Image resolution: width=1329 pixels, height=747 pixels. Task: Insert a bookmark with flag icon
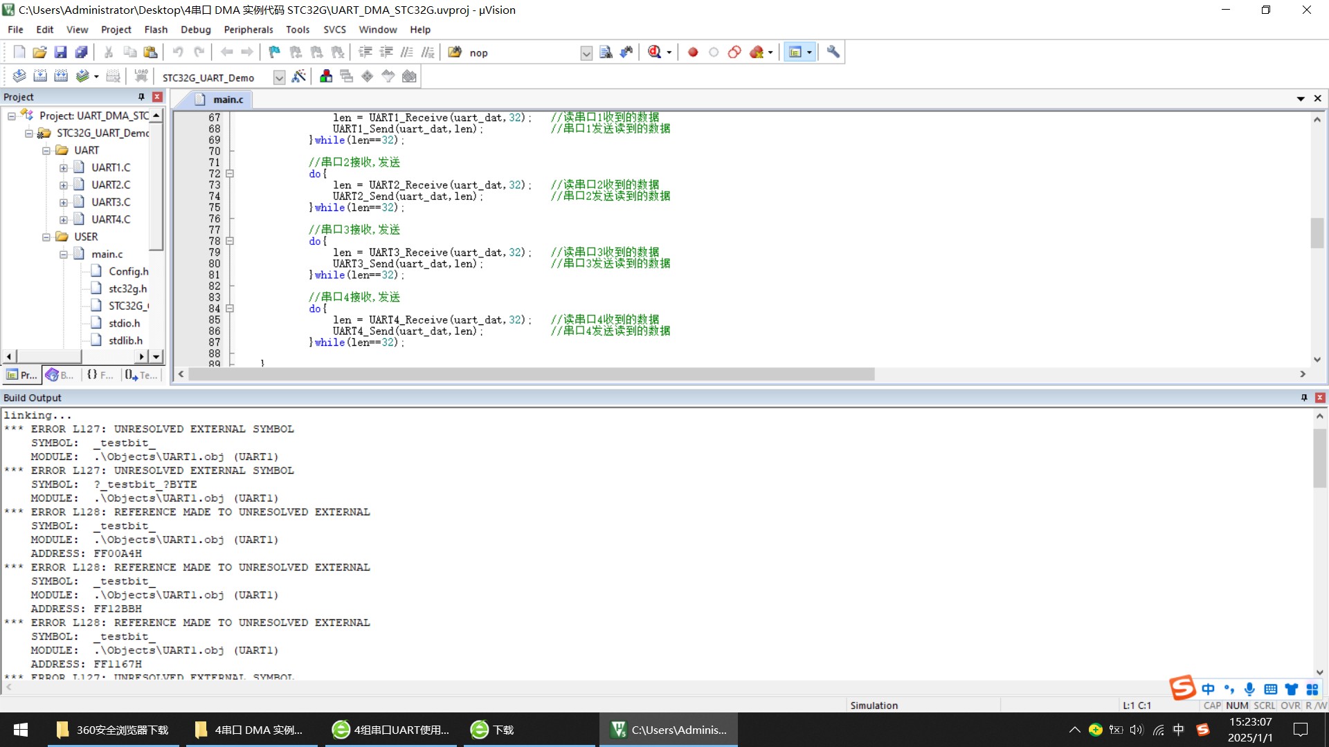[274, 52]
